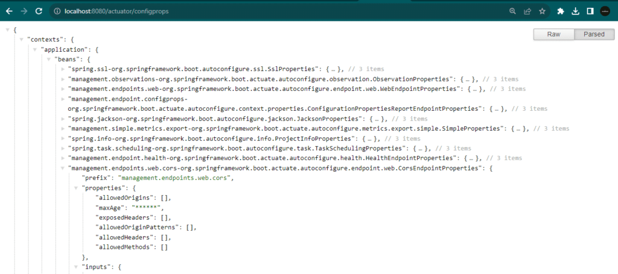This screenshot has width=618, height=274.
Task: Go back to the previous page
Action: tap(9, 11)
